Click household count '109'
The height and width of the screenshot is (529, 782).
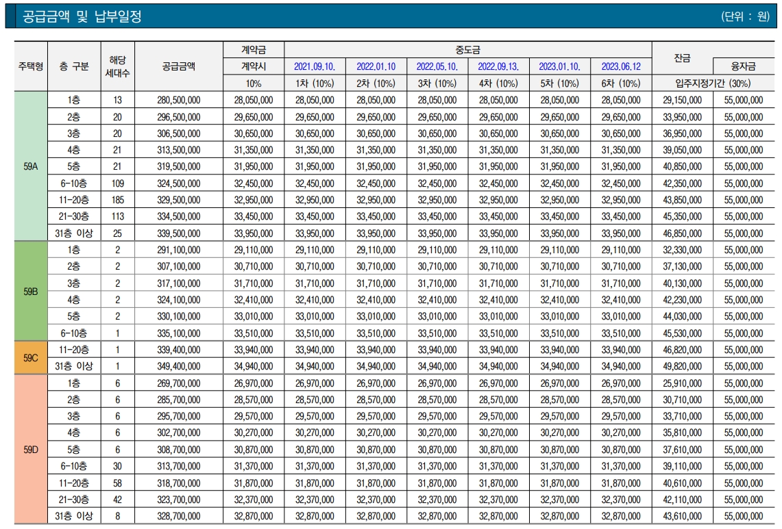(118, 183)
